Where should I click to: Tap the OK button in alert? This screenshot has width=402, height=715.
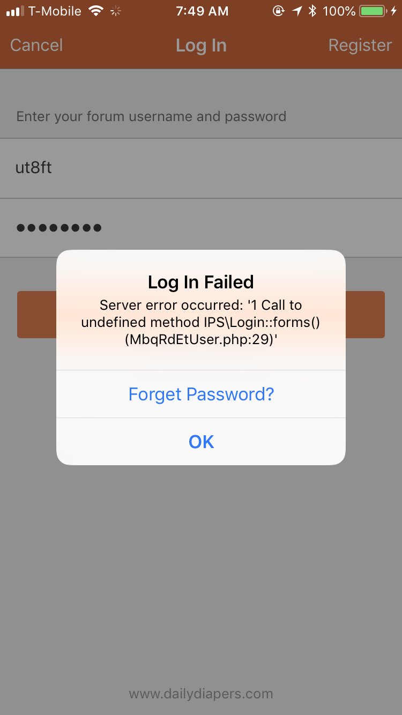click(201, 442)
